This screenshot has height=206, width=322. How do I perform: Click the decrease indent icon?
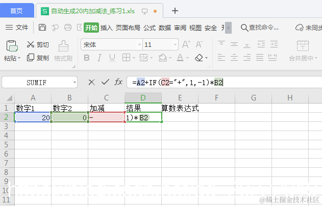(261, 44)
